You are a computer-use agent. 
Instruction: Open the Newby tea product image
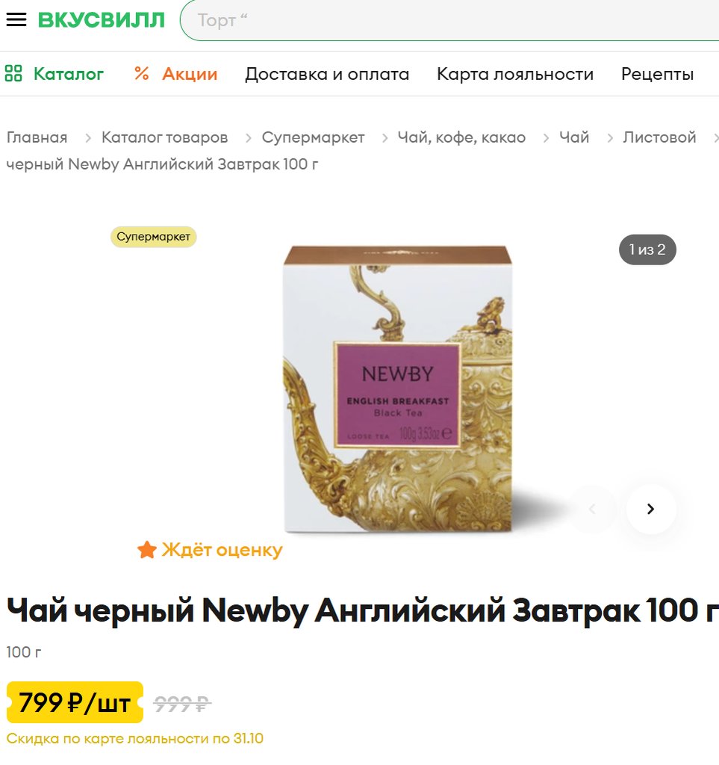tap(398, 388)
